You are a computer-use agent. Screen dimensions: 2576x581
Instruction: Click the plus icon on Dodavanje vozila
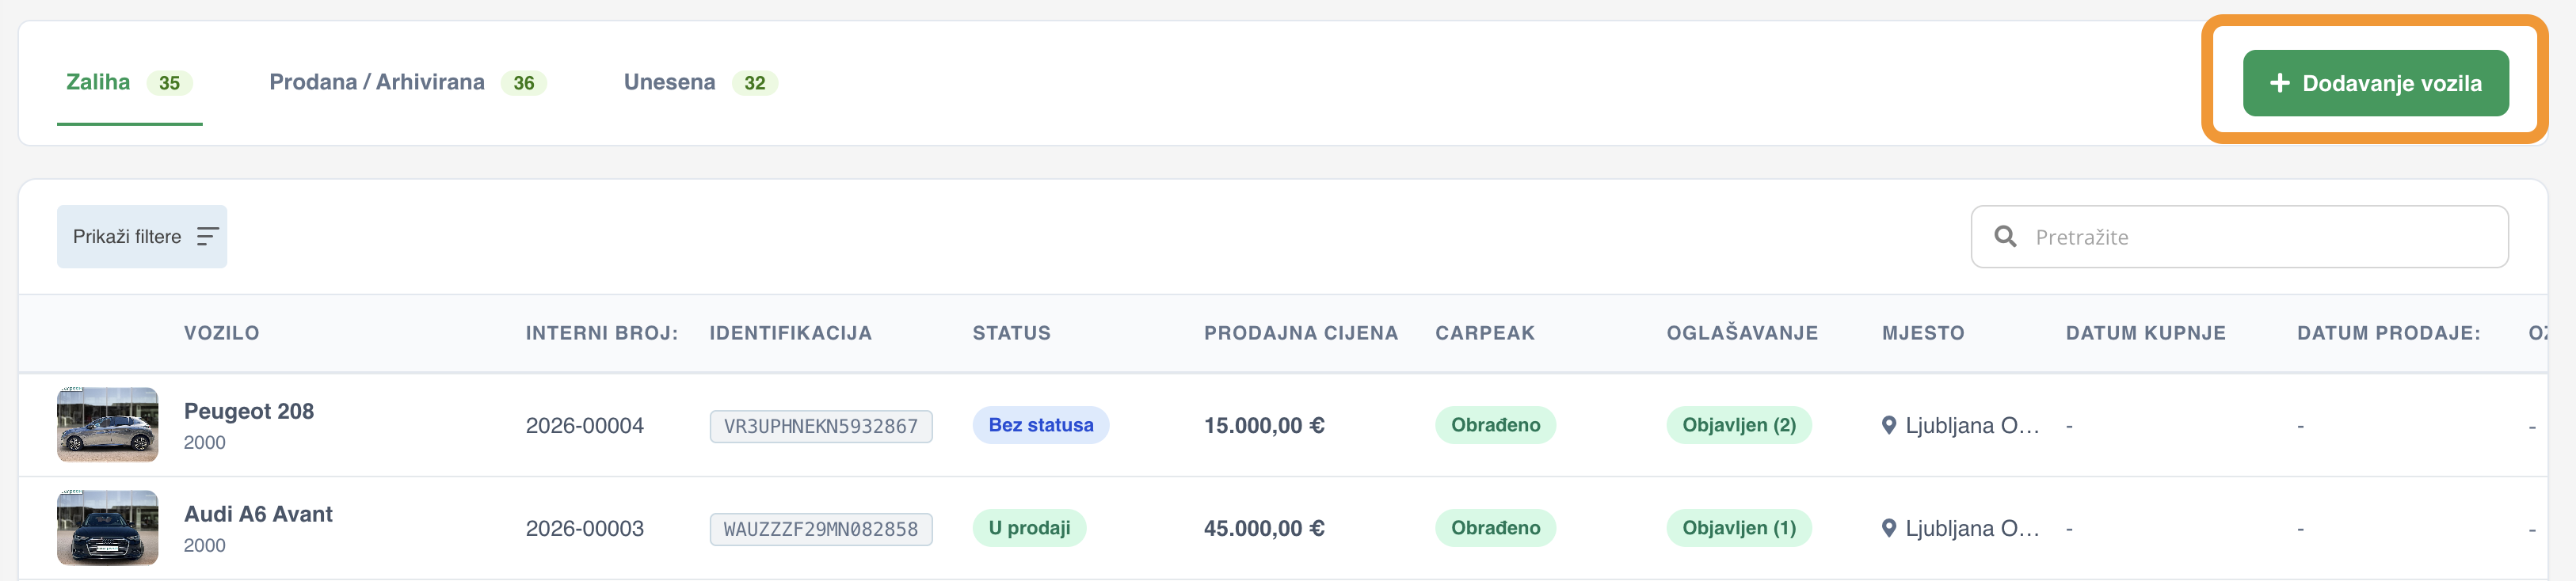pos(2279,83)
